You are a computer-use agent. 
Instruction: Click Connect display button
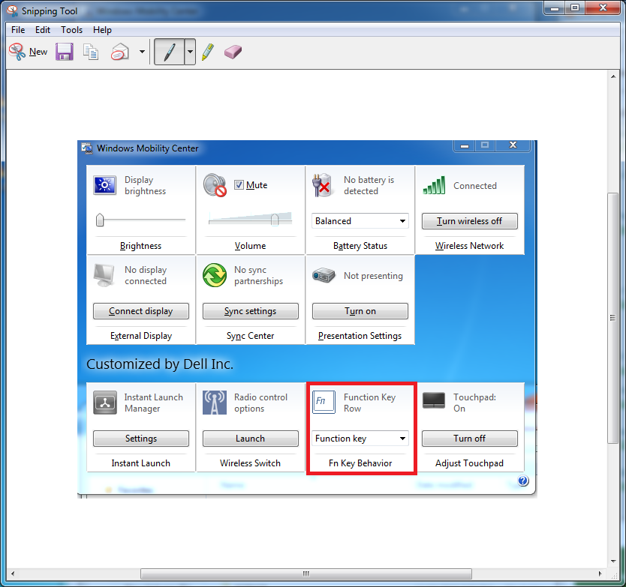(141, 311)
